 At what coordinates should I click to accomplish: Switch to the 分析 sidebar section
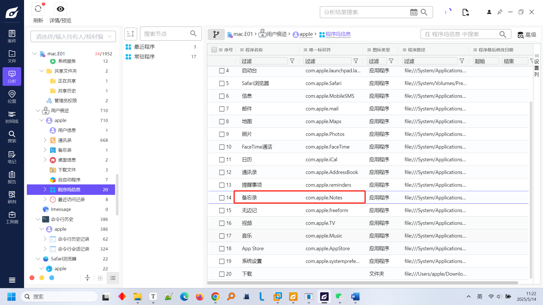pyautogui.click(x=12, y=77)
